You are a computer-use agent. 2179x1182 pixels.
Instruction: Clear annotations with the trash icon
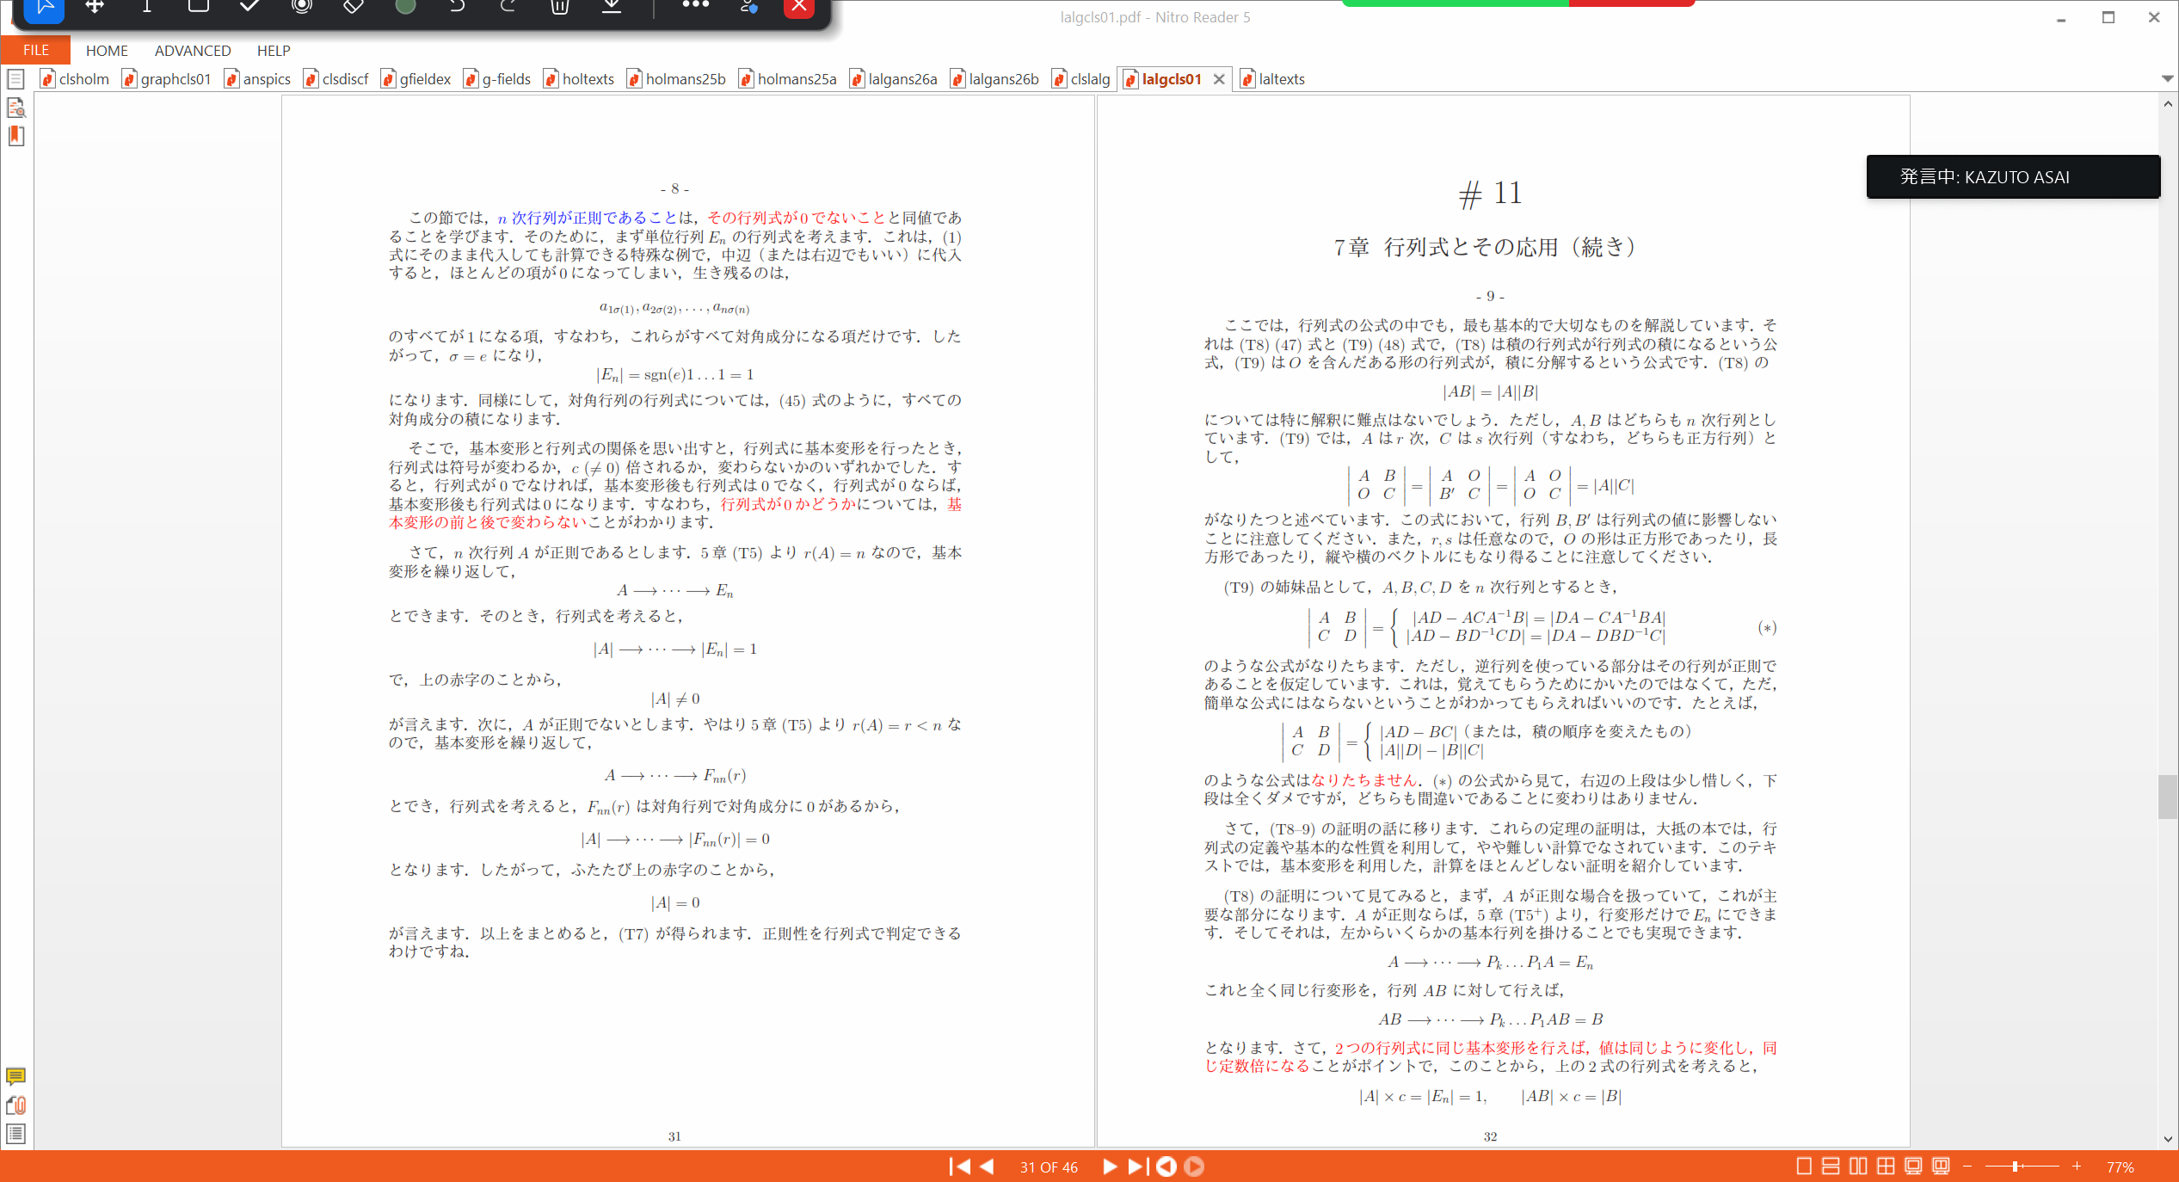click(560, 7)
